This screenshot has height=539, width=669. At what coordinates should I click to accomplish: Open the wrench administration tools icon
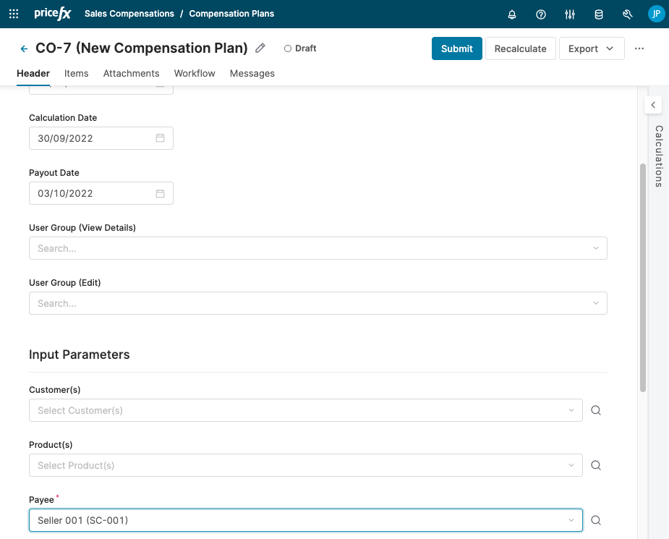pyautogui.click(x=627, y=14)
